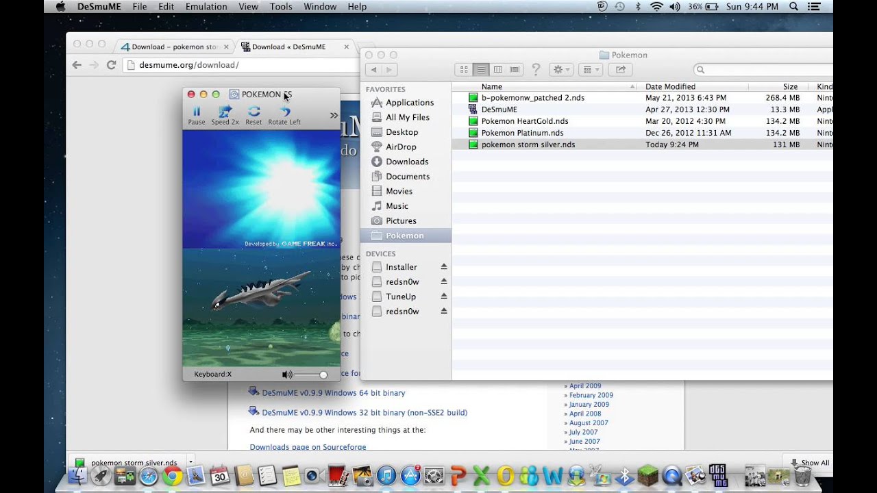The image size is (877, 493).
Task: Focus the Finder search field
Action: (763, 69)
